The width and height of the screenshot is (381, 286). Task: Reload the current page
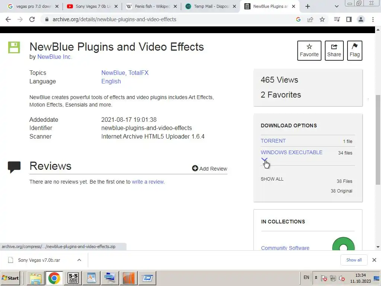point(32,19)
